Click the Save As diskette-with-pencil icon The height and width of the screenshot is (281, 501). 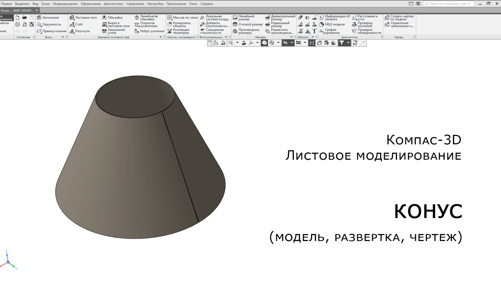(32, 24)
